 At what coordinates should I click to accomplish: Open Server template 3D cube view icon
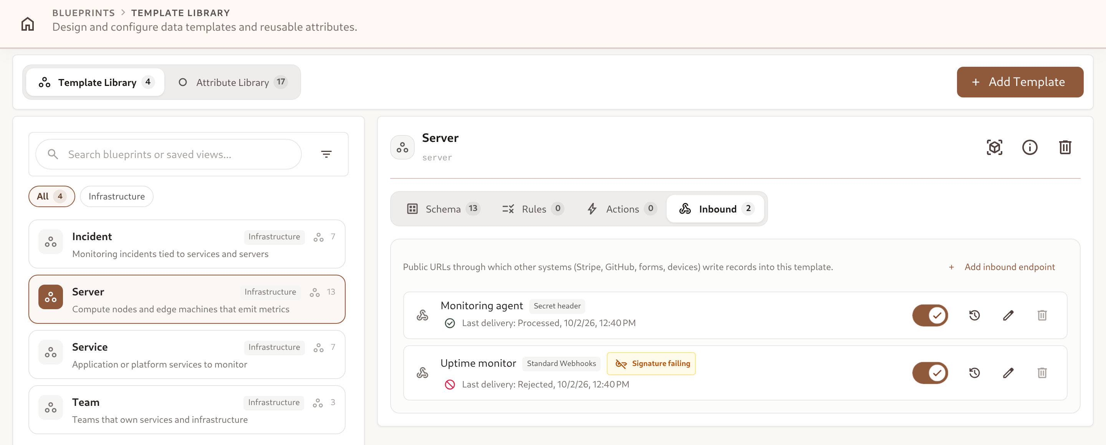click(x=994, y=147)
